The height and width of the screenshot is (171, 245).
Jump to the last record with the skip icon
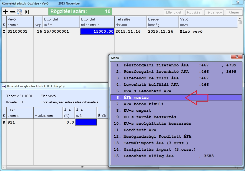click(x=27, y=12)
